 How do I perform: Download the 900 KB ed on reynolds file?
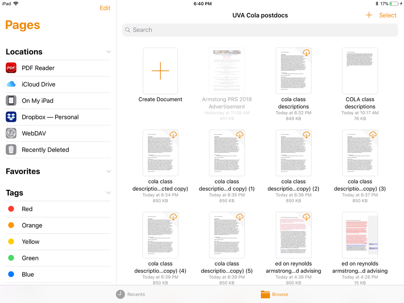(x=307, y=217)
